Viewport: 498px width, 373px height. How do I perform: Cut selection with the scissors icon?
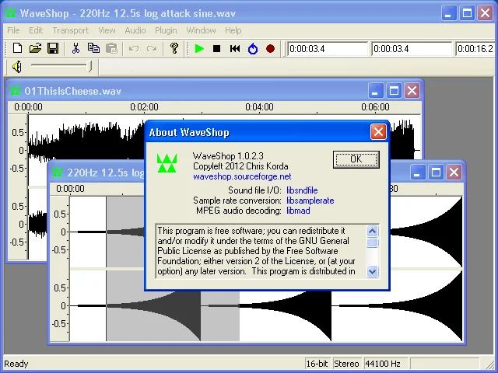tap(75, 48)
